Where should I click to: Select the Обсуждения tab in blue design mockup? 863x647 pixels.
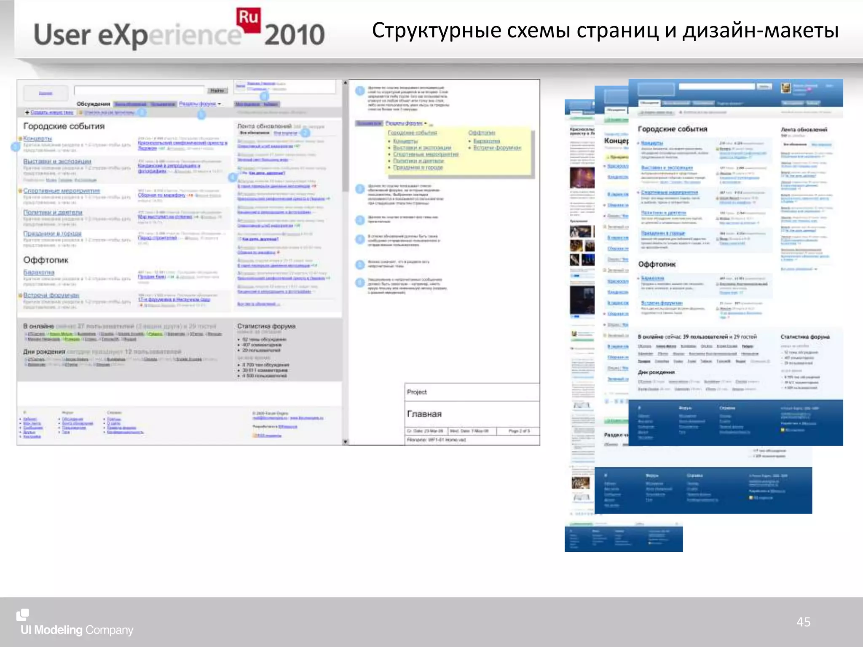coord(649,103)
